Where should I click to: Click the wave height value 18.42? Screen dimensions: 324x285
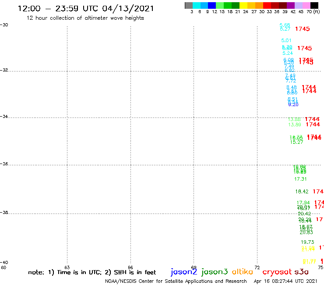point(302,192)
